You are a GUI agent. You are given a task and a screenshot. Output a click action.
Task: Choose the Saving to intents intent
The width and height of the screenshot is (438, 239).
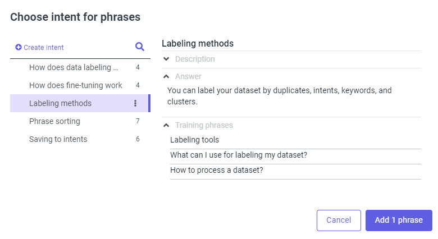(58, 139)
